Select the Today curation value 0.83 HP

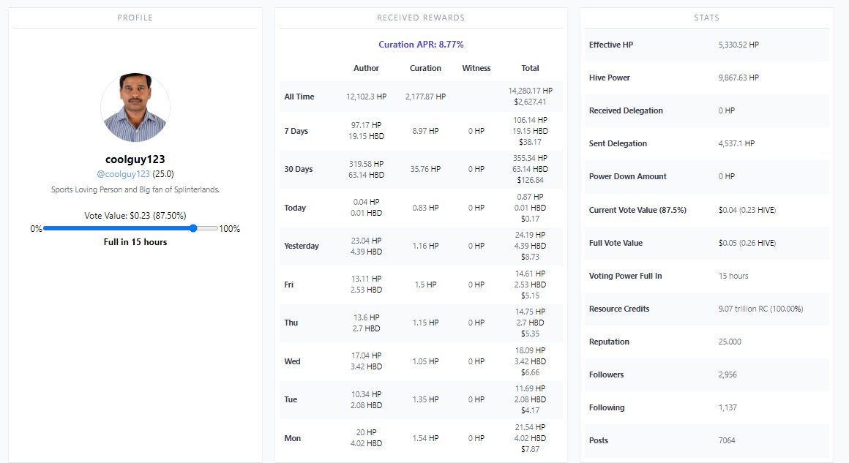click(425, 208)
